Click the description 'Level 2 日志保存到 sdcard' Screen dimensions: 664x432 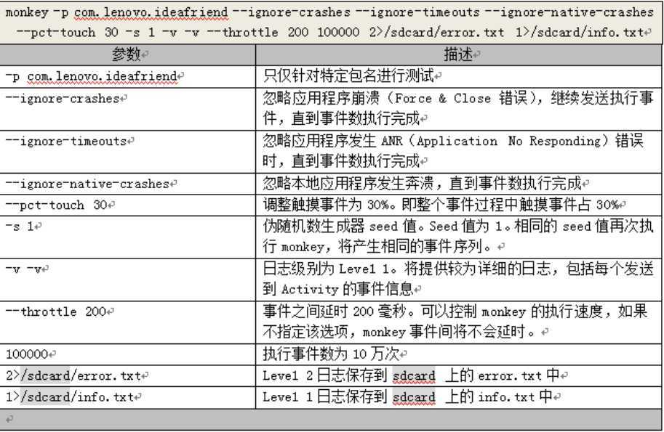pos(459,376)
